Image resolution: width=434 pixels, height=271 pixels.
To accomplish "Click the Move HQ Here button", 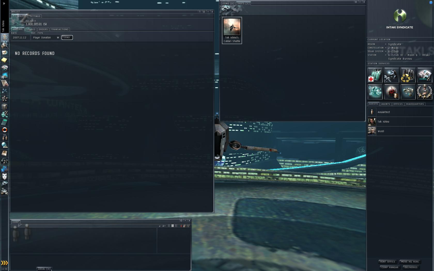I will [410, 262].
